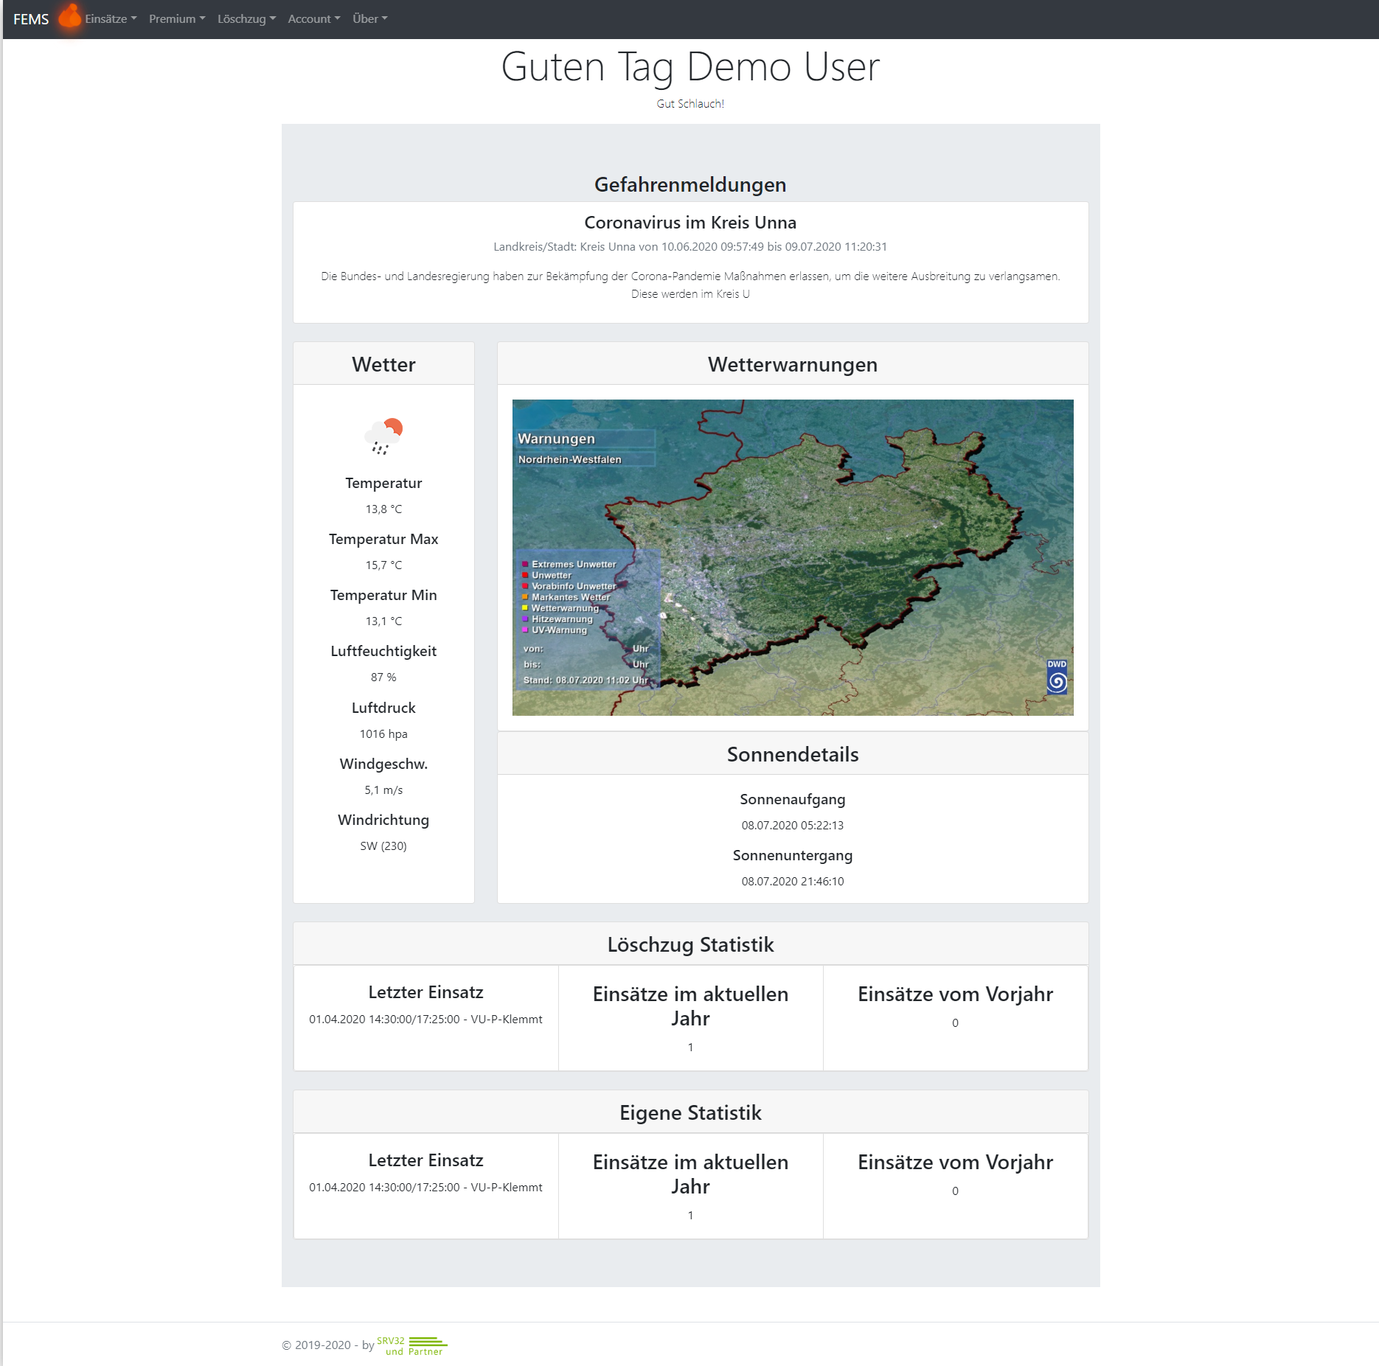Click the Wetterwarnungen card header

(793, 364)
